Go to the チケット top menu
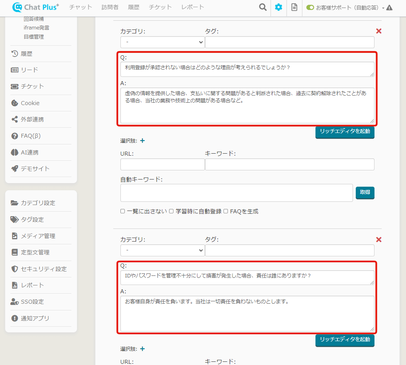This screenshot has height=365, width=406. click(160, 7)
